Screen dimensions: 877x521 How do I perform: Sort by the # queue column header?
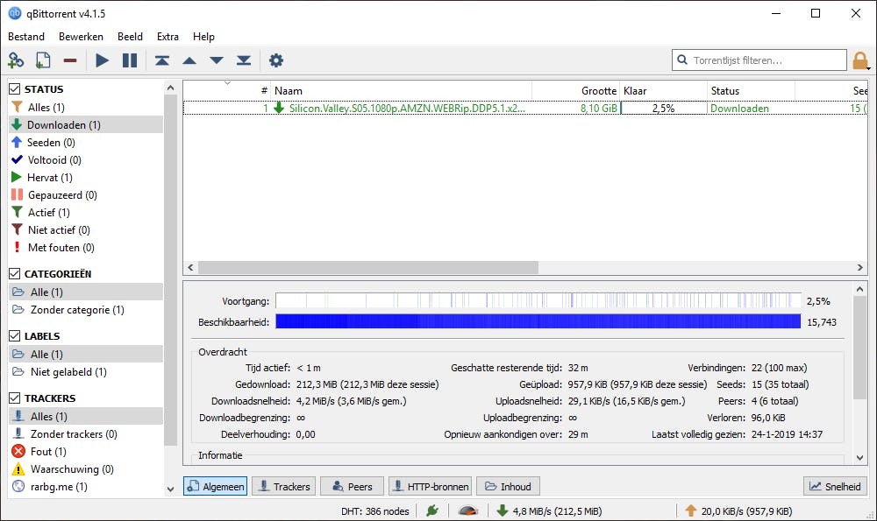(x=228, y=90)
